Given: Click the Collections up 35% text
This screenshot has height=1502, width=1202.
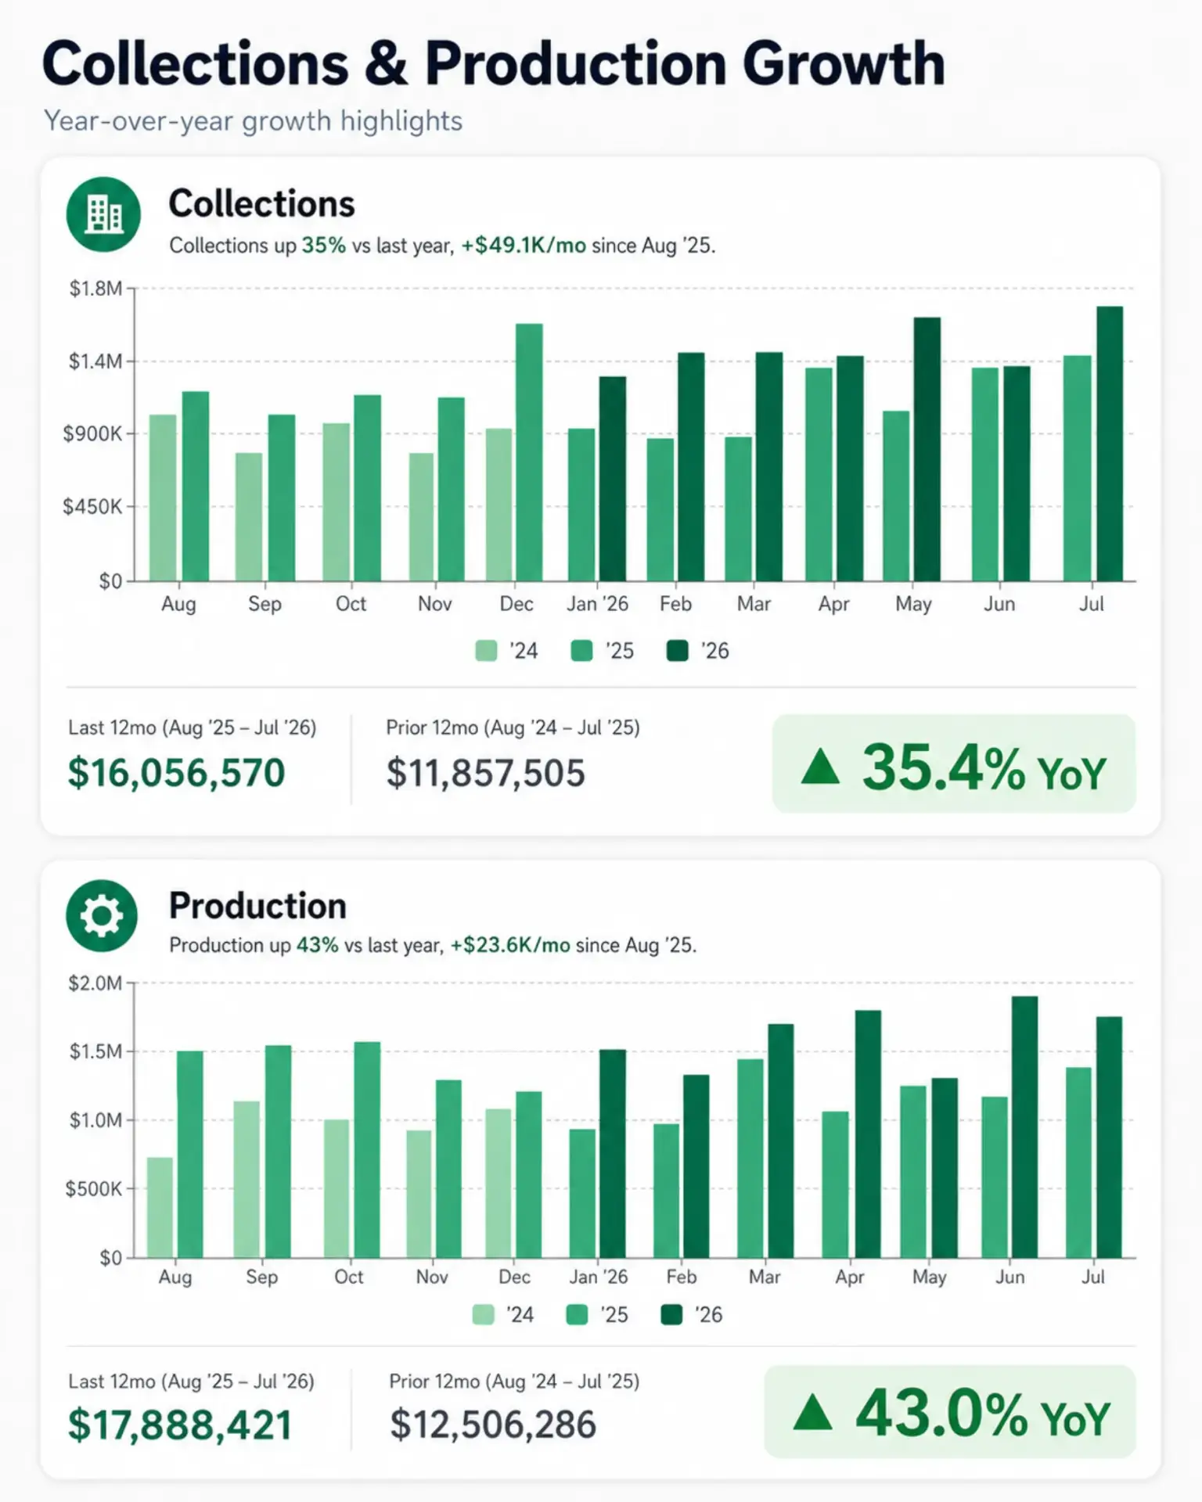Looking at the screenshot, I should pos(257,246).
